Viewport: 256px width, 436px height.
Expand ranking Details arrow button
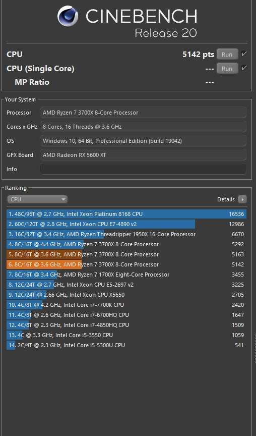click(x=242, y=199)
